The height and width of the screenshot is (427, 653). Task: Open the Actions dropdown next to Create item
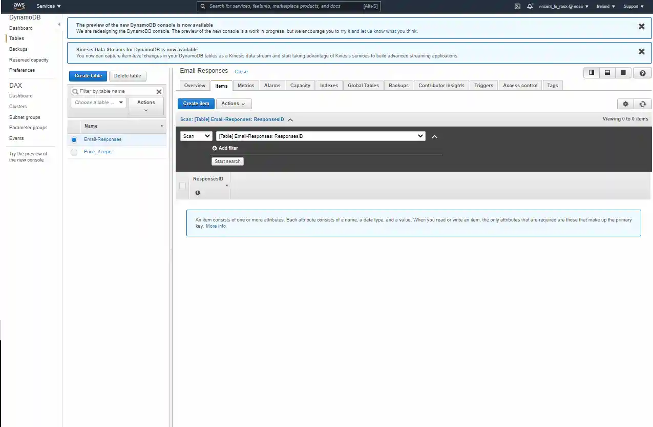234,104
